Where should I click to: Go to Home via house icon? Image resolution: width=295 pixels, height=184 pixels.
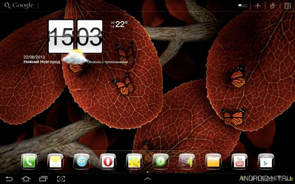point(26,178)
